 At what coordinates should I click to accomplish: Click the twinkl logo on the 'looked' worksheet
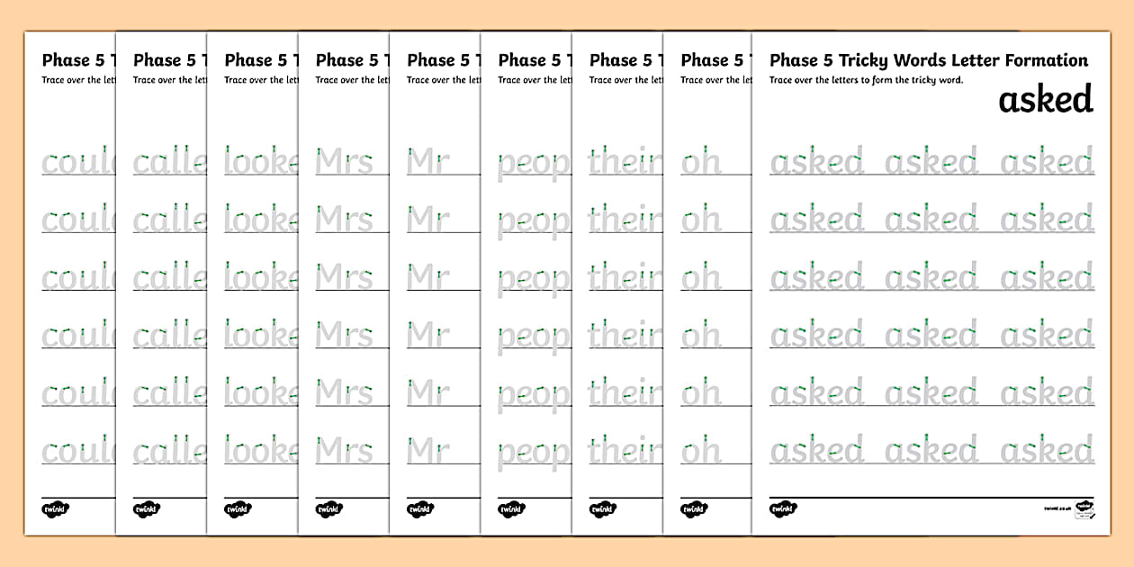[x=238, y=509]
